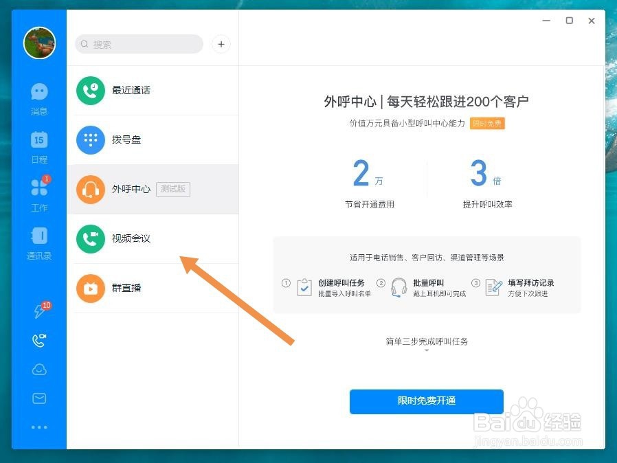This screenshot has height=463, width=617.
Task: Open the DING lightning icon showing 10 notifications
Action: 38,310
